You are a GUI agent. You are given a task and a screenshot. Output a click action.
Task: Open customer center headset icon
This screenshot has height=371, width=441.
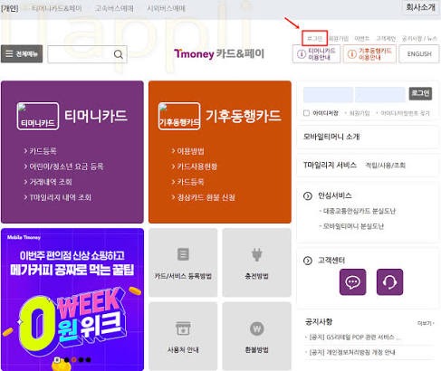[x=389, y=282]
